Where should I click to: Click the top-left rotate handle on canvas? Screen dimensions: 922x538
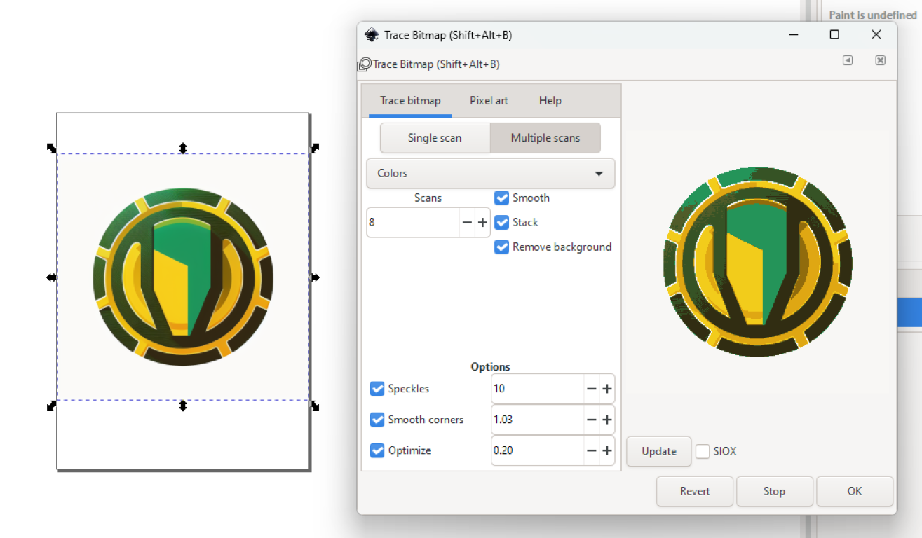coord(51,148)
